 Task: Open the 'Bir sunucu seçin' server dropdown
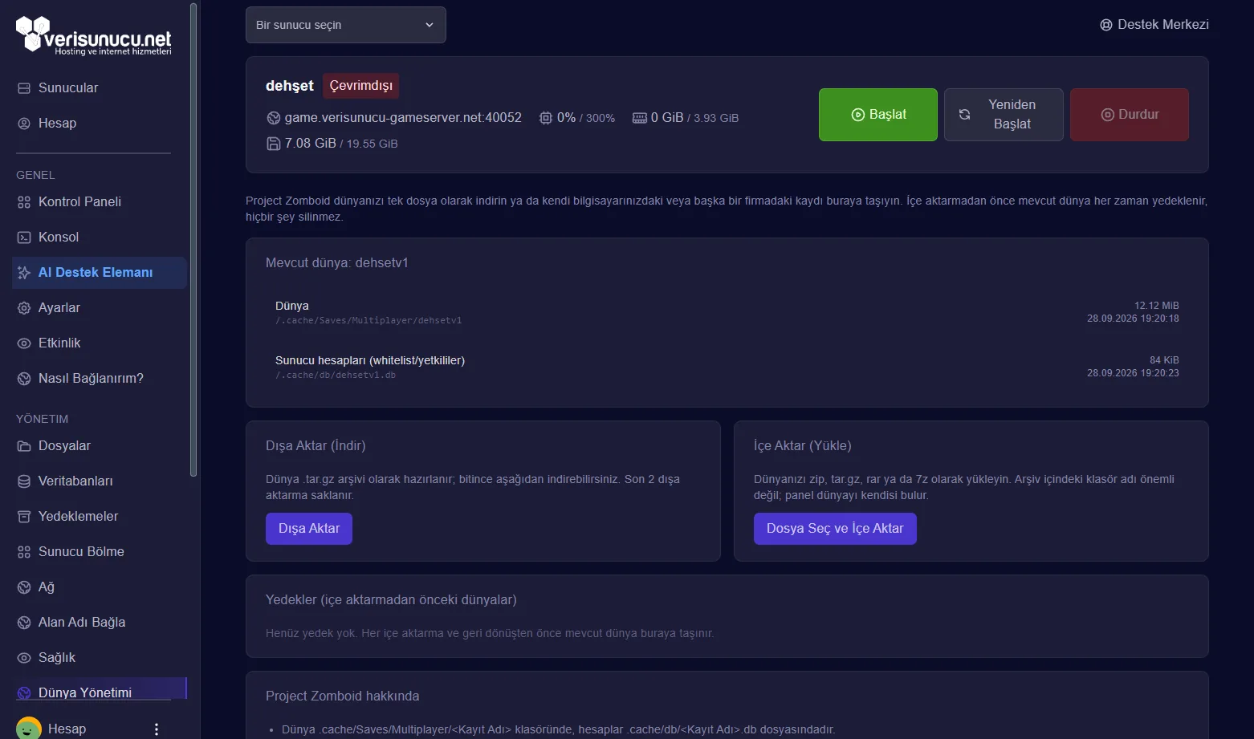tap(346, 25)
